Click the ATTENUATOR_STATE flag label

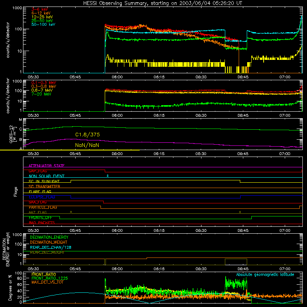point(46,166)
